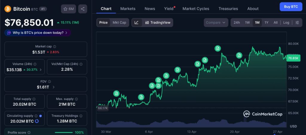Open news marker just before 6 Apr
Image resolution: width=306 pixels, height=135 pixels.
point(141,97)
